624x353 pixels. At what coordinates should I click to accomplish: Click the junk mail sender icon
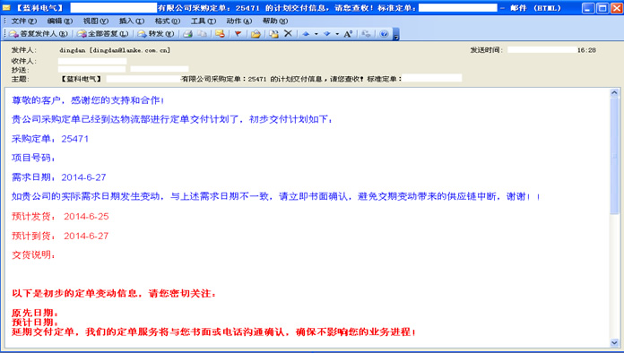[x=220, y=34]
